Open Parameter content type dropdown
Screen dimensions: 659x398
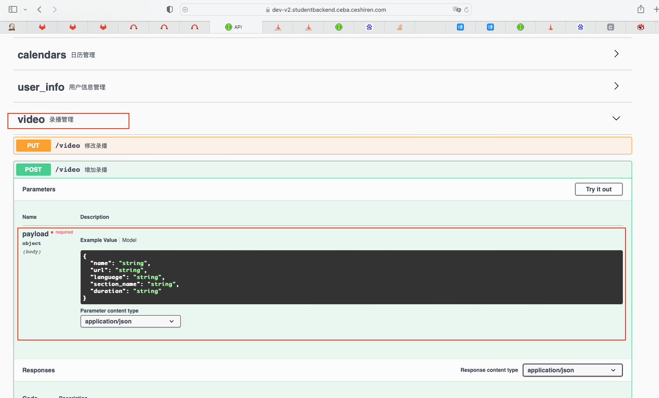point(130,321)
